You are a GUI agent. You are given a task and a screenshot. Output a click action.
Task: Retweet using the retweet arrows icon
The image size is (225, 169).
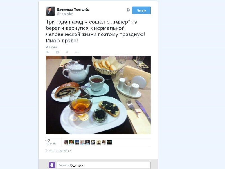(57, 52)
